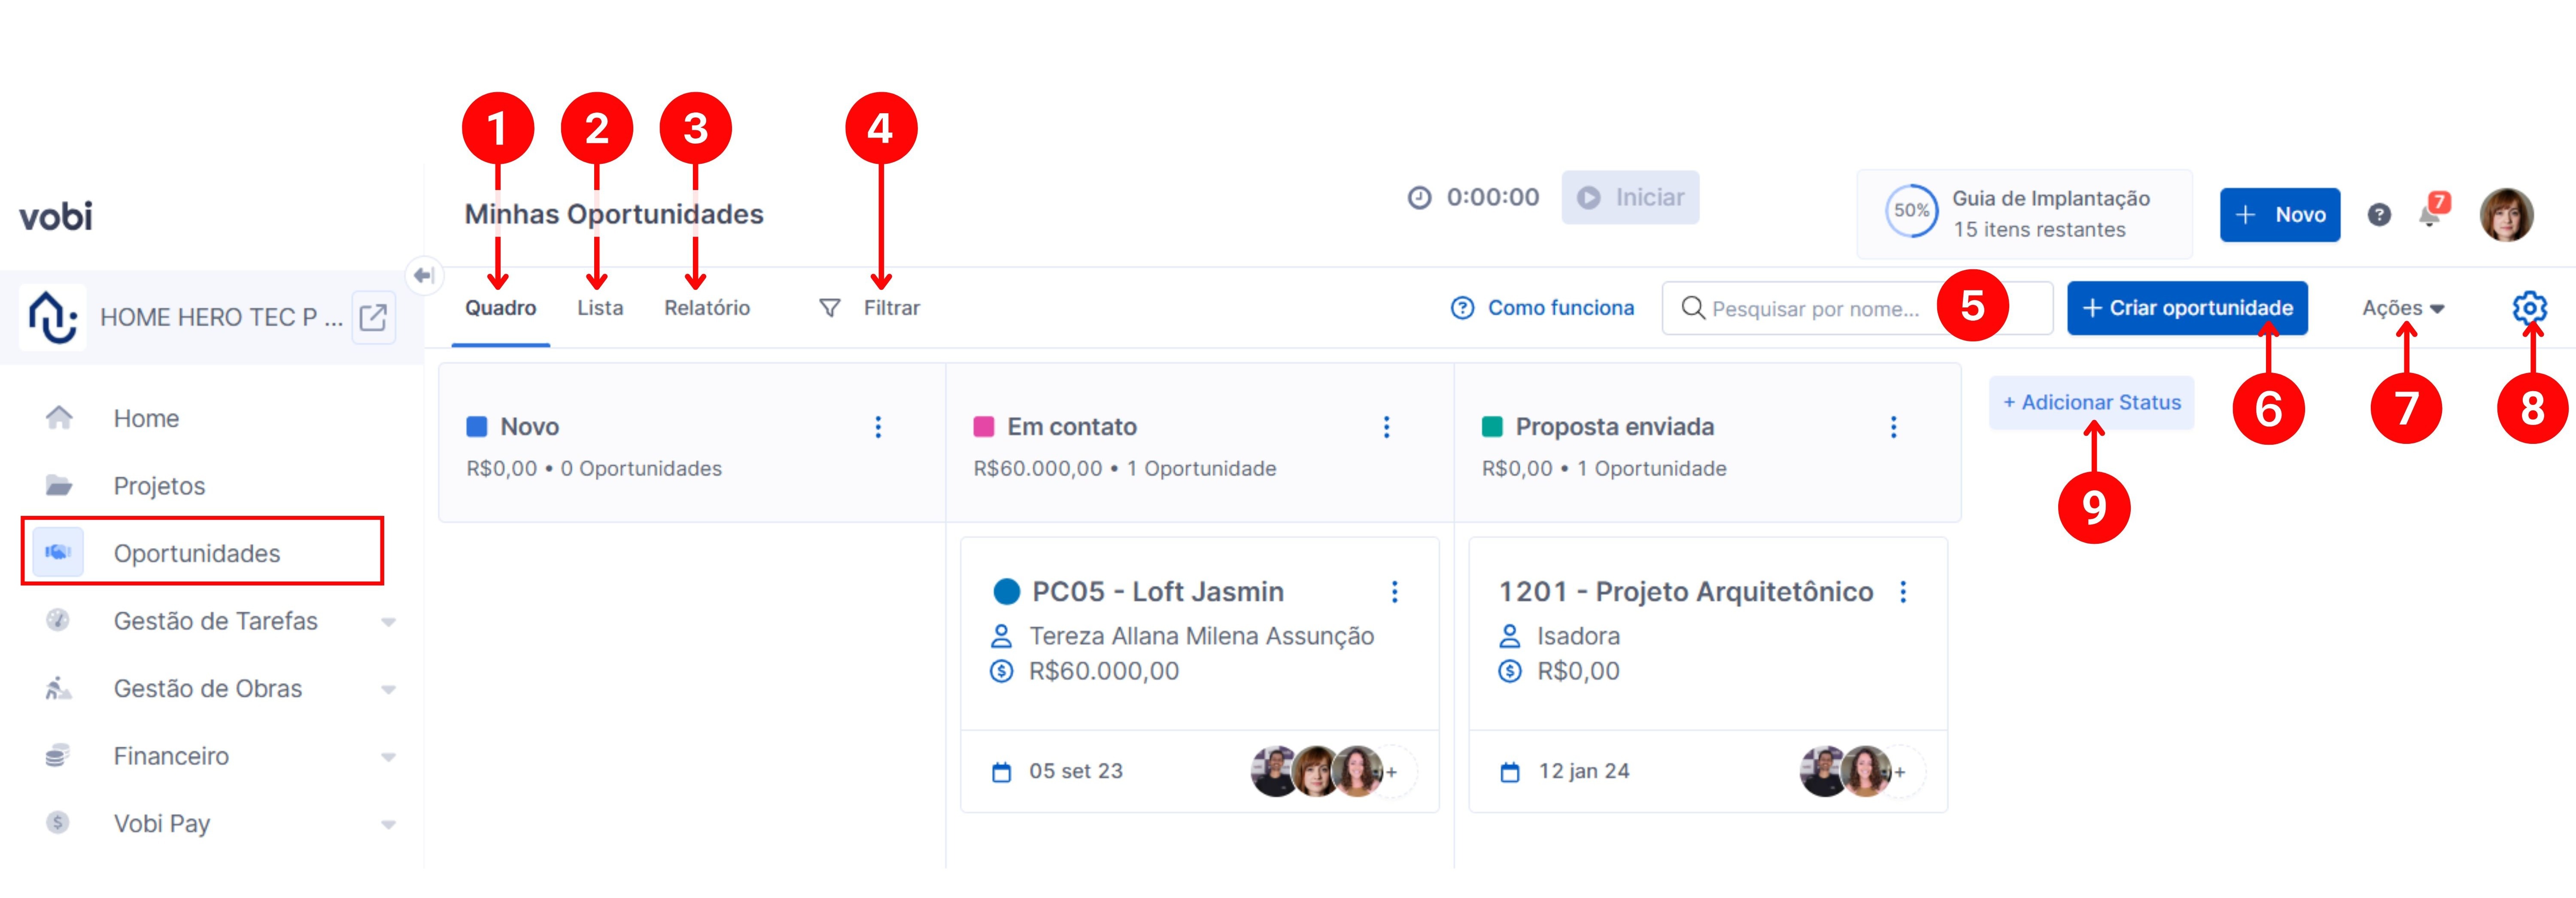Viewport: 2576px width, 898px height.
Task: Click the Como funciona link
Action: point(1542,307)
